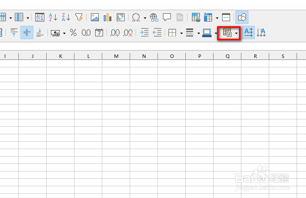Expand the border style dropdown arrow

click(x=199, y=33)
